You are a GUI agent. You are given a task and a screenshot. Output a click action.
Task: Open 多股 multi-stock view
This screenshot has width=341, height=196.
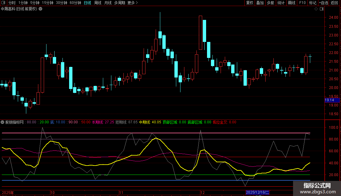coord(270,3)
